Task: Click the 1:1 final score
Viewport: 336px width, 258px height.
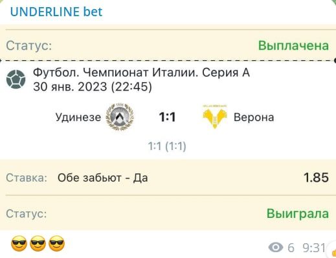Action: click(x=167, y=117)
